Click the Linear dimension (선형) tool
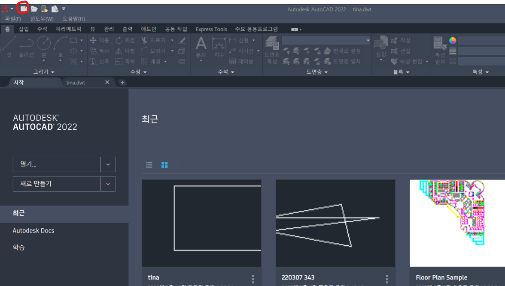This screenshot has width=505, height=286. click(239, 40)
